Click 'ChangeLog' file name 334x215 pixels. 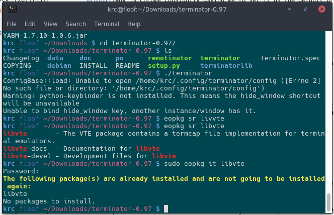click(21, 58)
